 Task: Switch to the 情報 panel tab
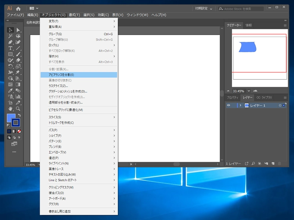(248, 25)
